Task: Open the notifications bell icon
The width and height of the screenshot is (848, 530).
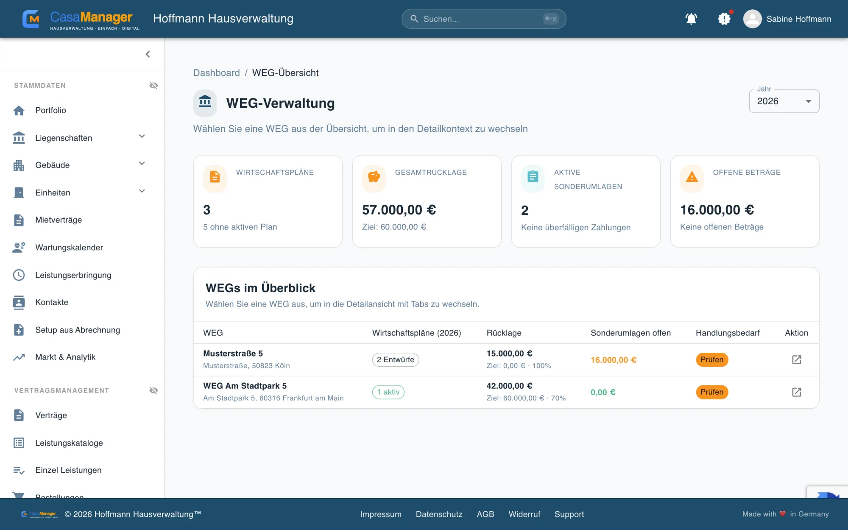Action: tap(691, 19)
